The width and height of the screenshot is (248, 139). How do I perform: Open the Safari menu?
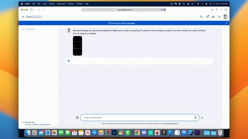click(28, 4)
